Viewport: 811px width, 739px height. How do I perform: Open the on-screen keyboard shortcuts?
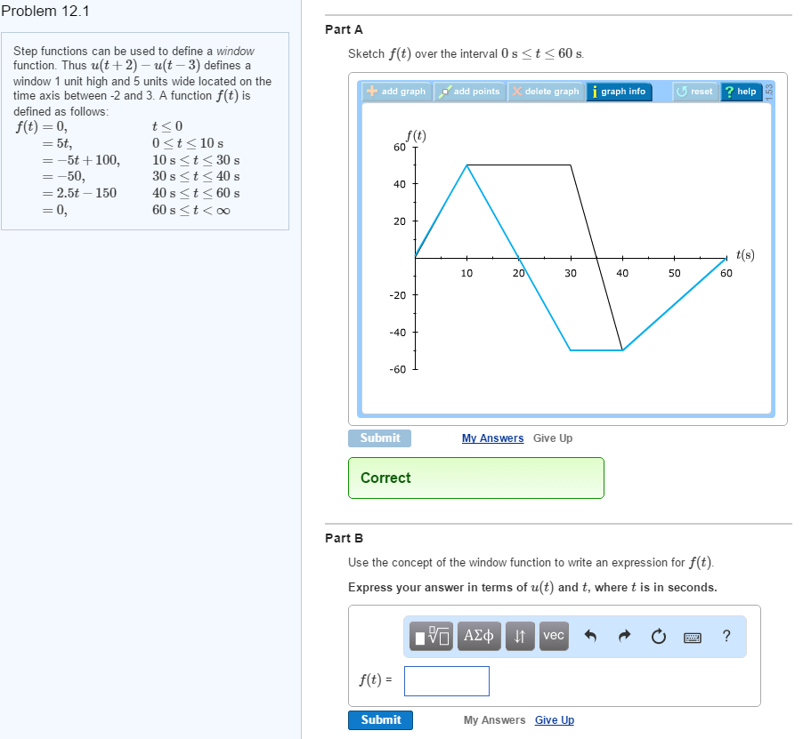[693, 637]
